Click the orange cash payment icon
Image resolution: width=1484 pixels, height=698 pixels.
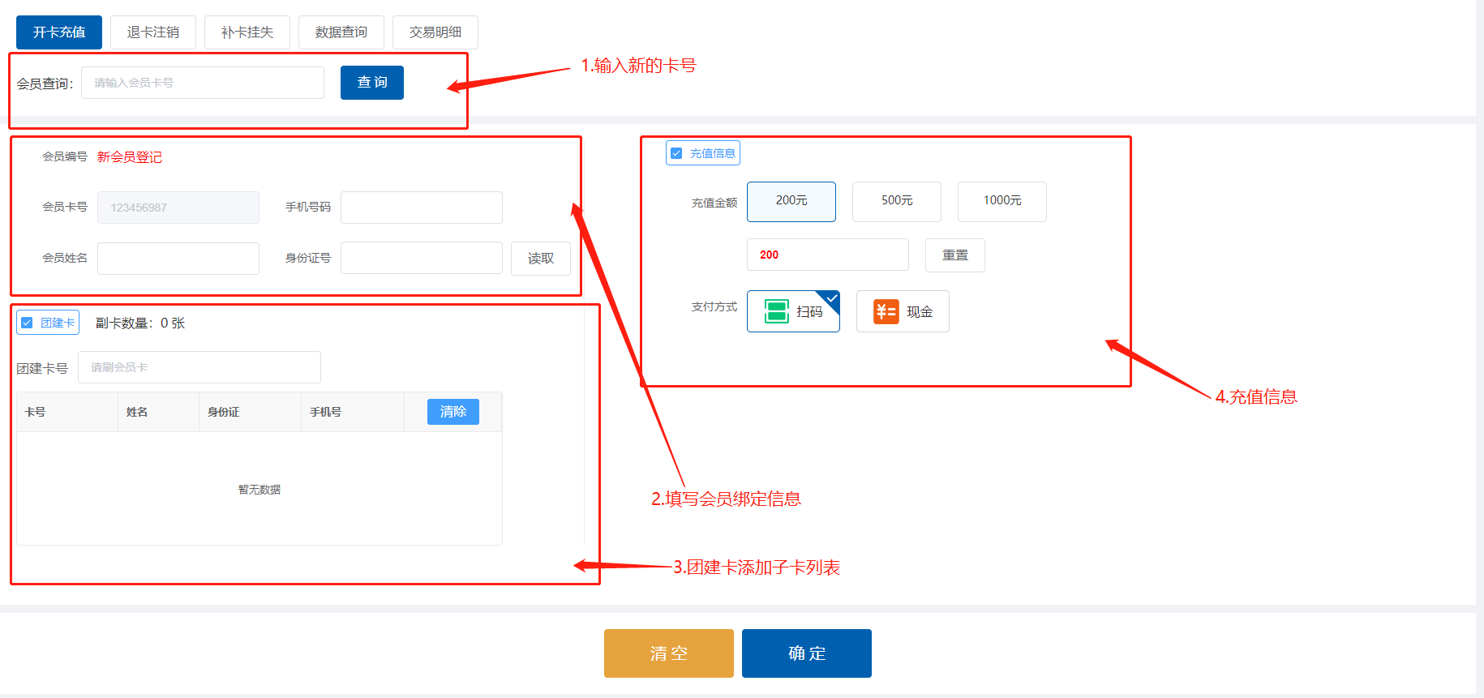point(886,311)
